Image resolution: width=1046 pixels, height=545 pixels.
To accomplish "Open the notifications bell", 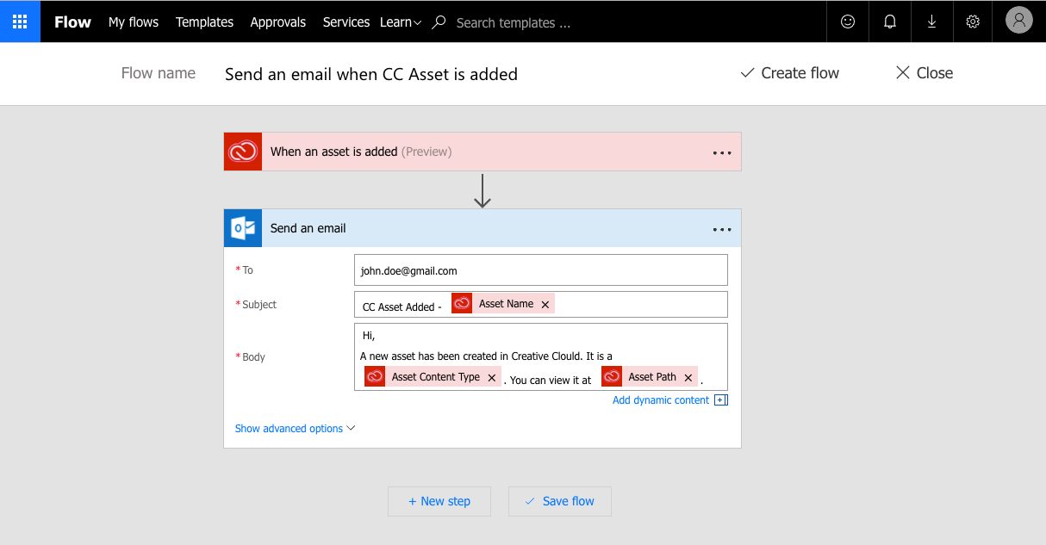I will [x=890, y=22].
